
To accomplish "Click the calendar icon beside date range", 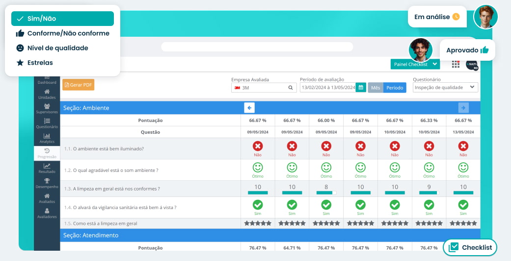I will click(x=361, y=88).
